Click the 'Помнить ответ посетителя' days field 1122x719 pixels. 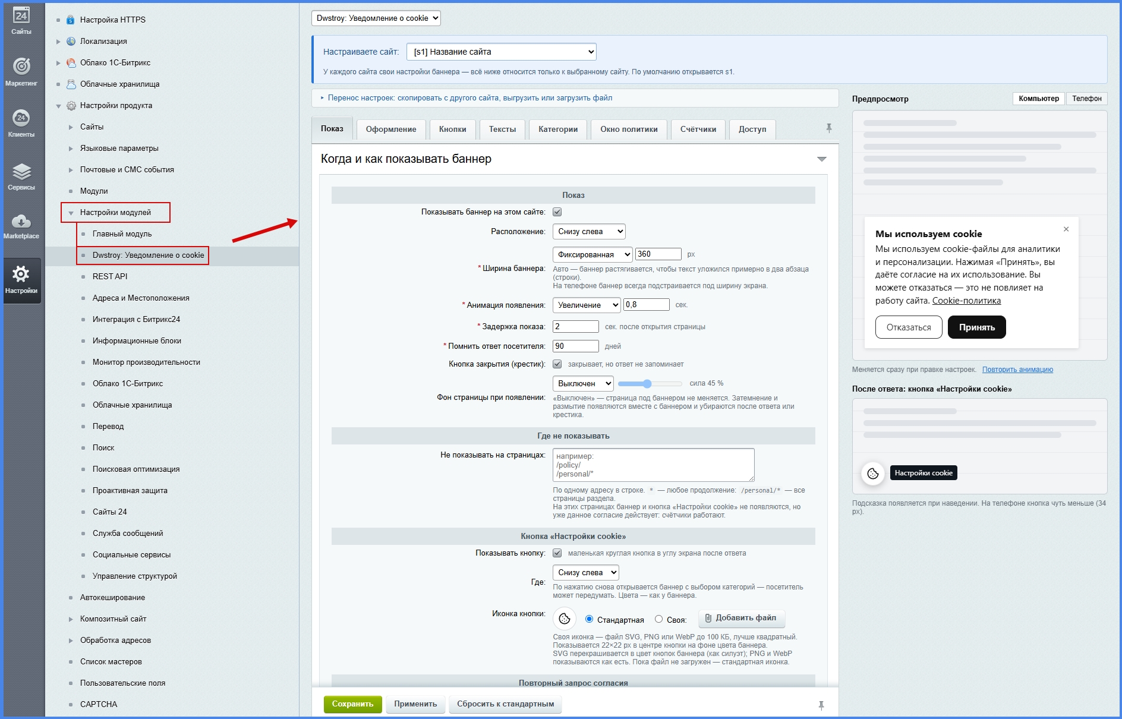[x=576, y=346]
